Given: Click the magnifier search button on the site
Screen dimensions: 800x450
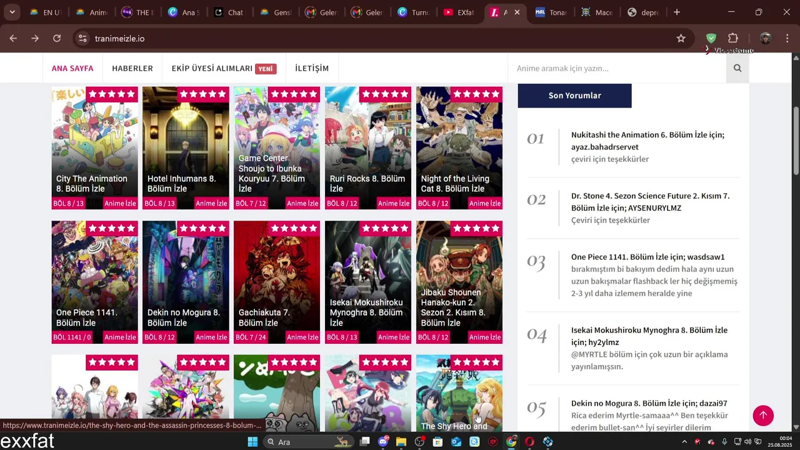Looking at the screenshot, I should pos(737,68).
